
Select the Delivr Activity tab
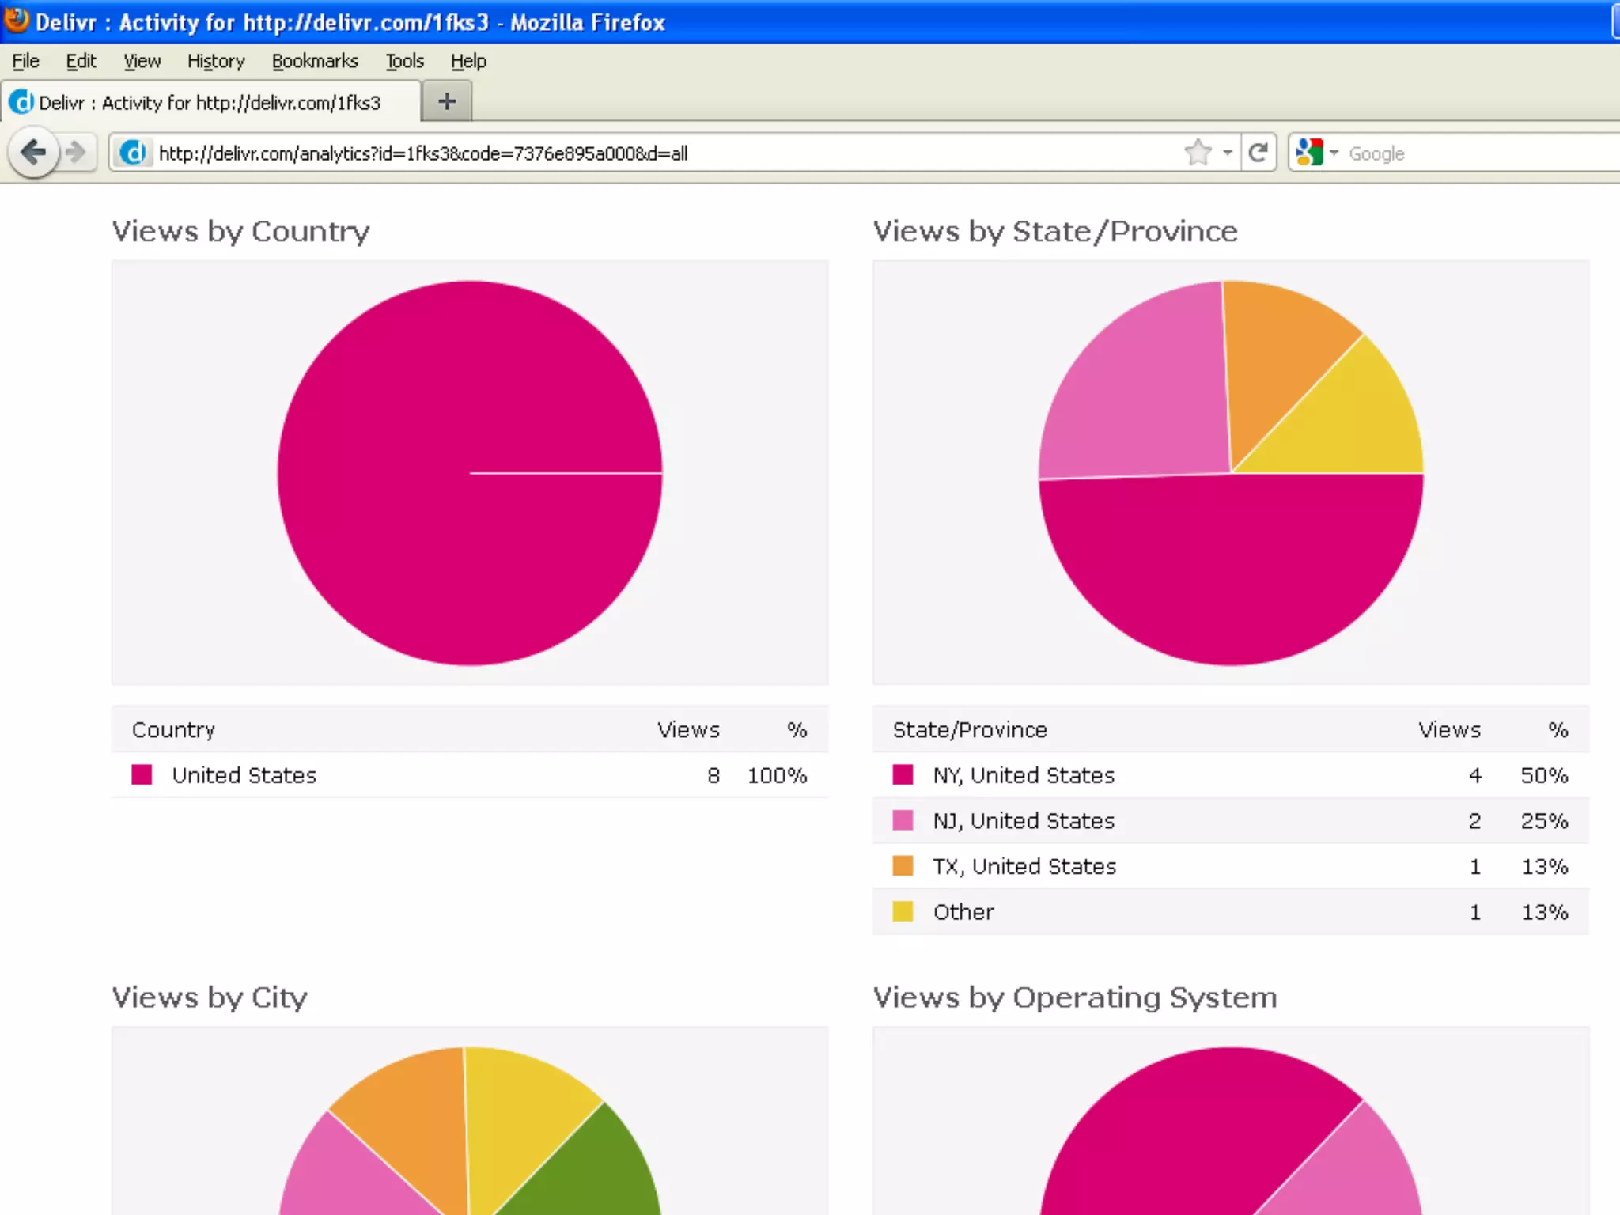(x=210, y=103)
